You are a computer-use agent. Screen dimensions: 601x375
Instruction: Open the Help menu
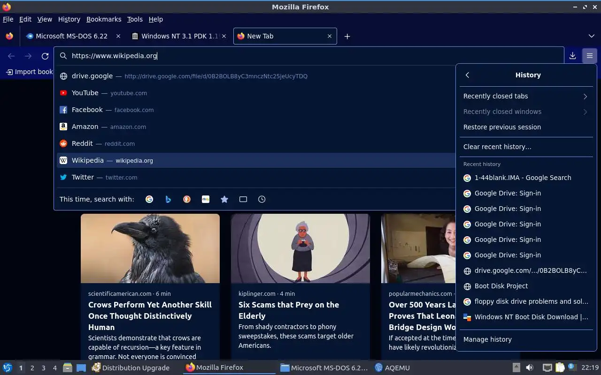156,19
